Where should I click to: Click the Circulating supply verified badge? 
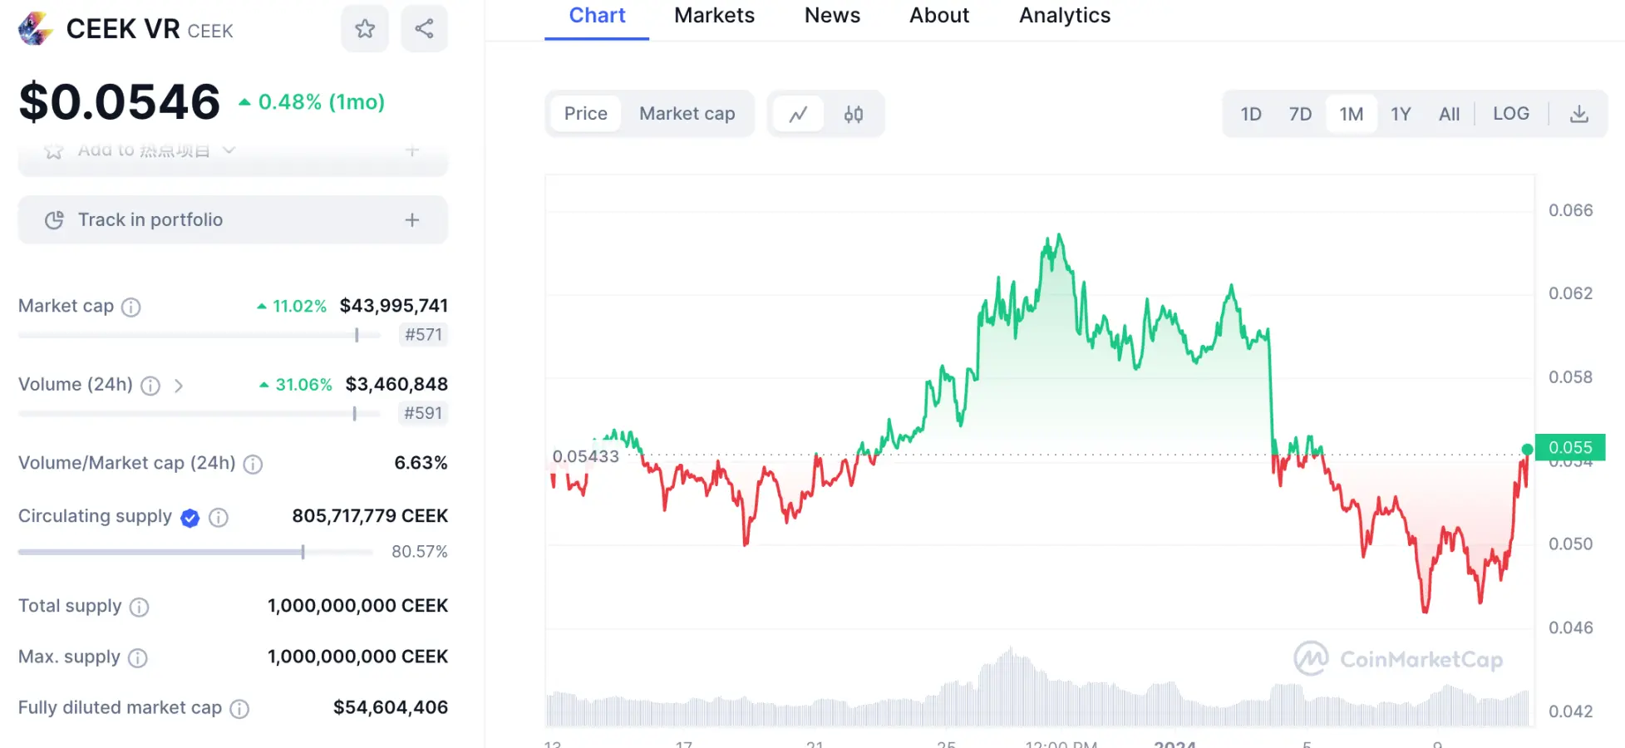pyautogui.click(x=190, y=518)
